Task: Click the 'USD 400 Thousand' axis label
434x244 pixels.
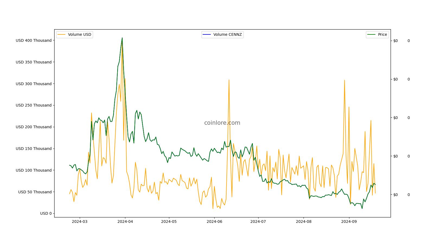Action: pyautogui.click(x=34, y=40)
